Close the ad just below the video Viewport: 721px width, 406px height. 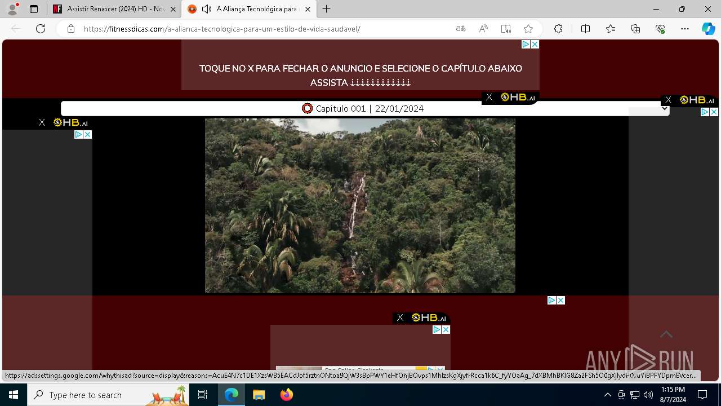point(560,300)
